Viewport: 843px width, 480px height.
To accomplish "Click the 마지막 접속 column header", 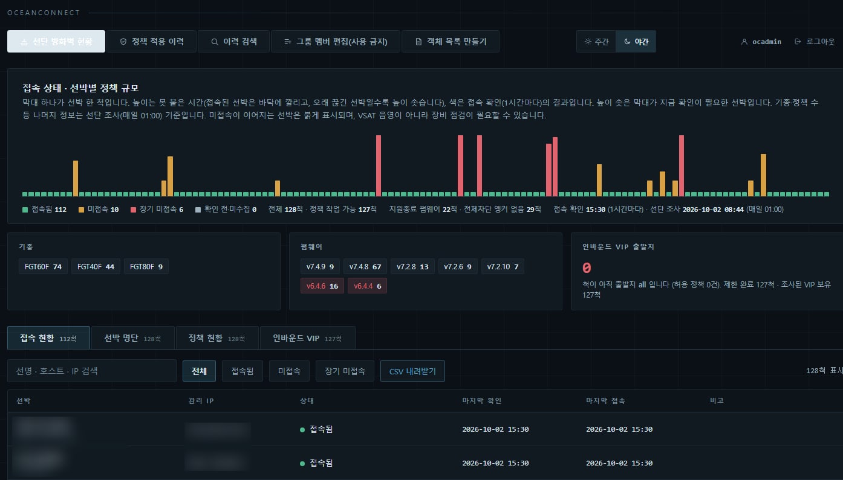I will tap(606, 401).
